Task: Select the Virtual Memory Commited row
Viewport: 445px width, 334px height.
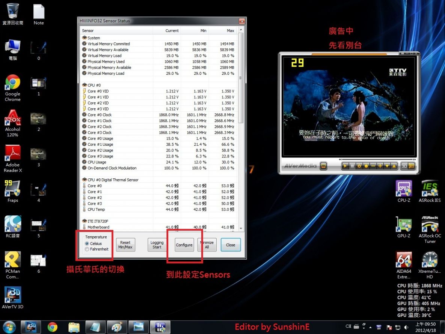Action: pyautogui.click(x=159, y=44)
